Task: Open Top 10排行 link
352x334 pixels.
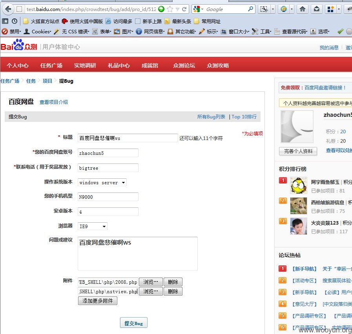Action: coord(244,117)
